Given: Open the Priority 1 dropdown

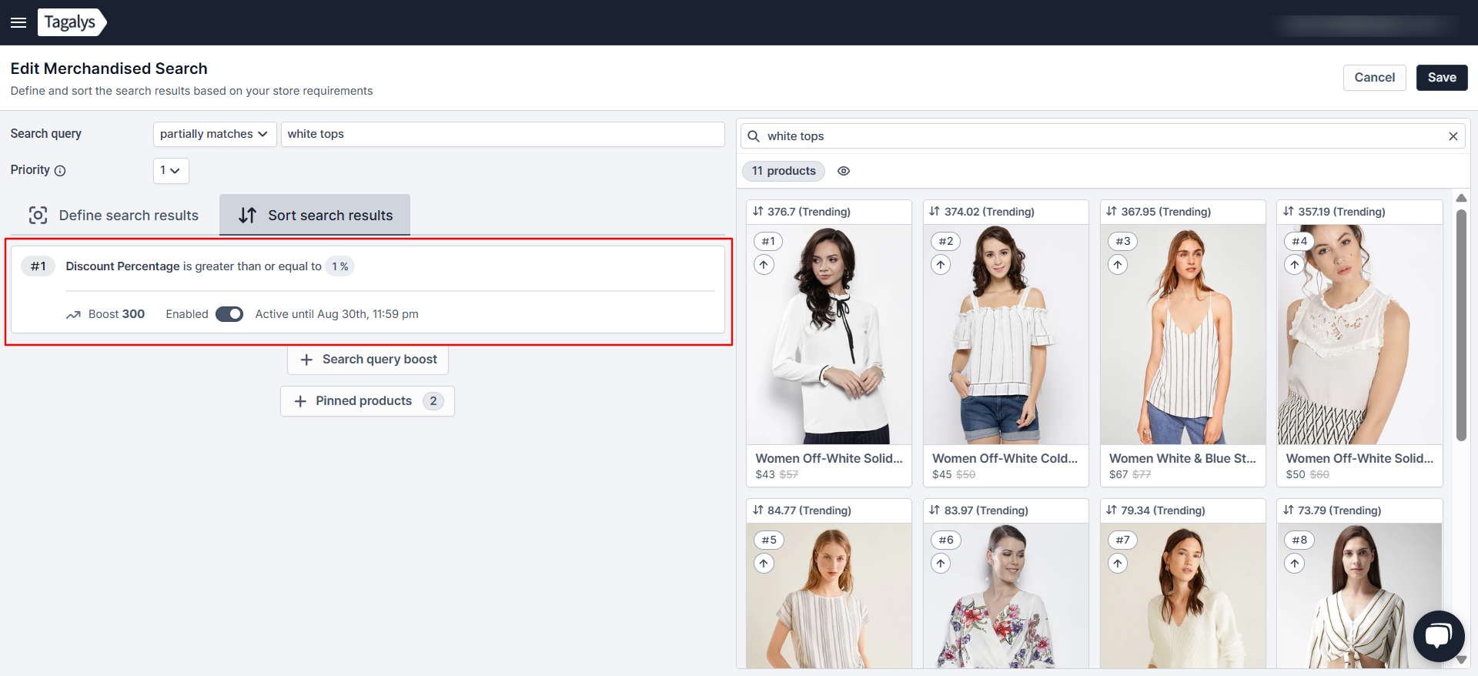Looking at the screenshot, I should (x=171, y=170).
